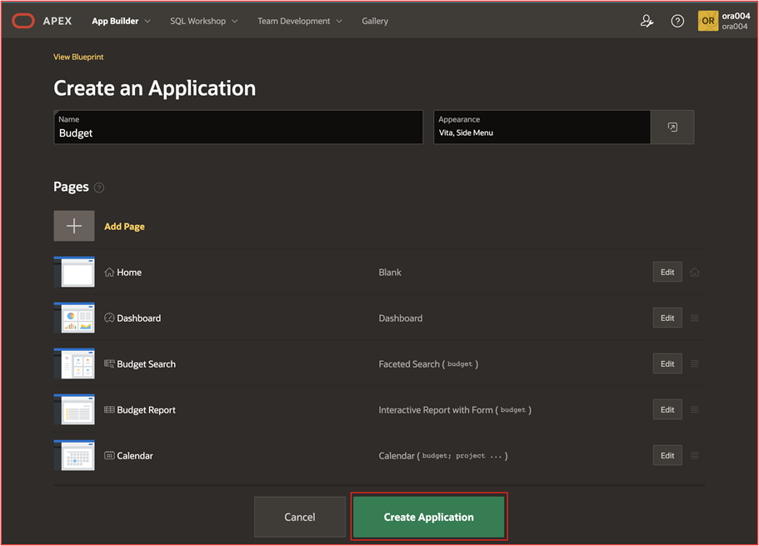Open the ora004 account menu
Screen dimensions: 759x546
pyautogui.click(x=724, y=21)
